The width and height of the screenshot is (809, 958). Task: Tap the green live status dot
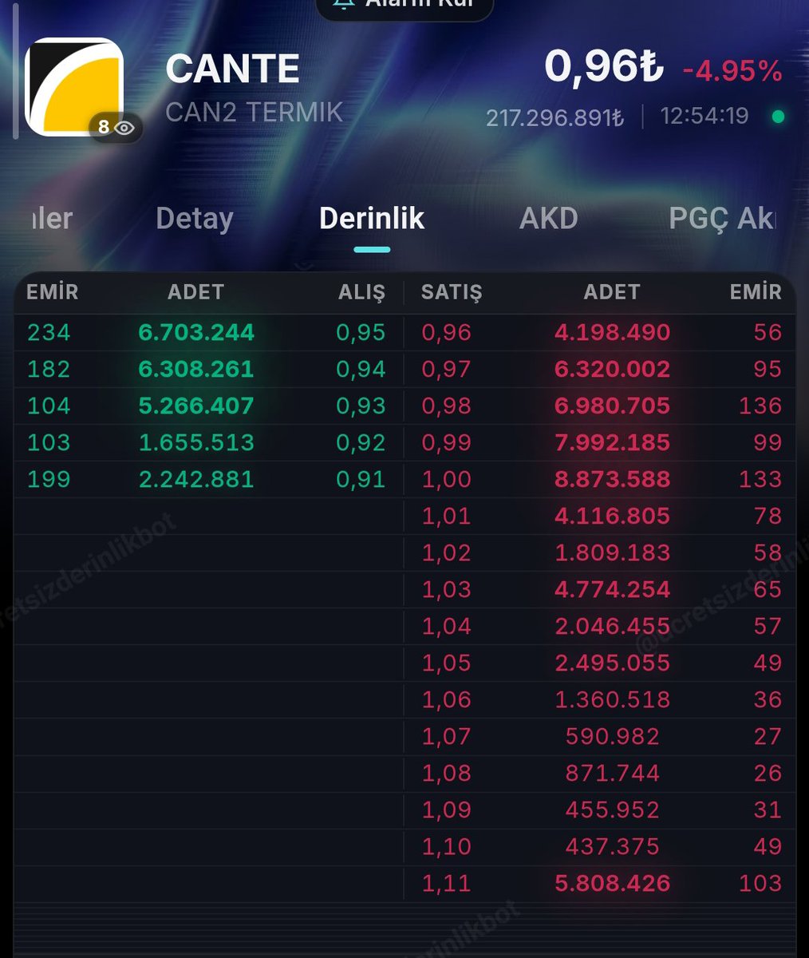coord(778,117)
